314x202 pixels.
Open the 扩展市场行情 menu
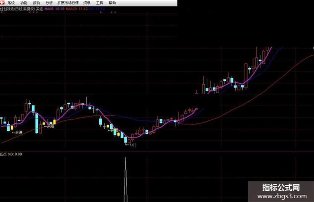point(68,3)
